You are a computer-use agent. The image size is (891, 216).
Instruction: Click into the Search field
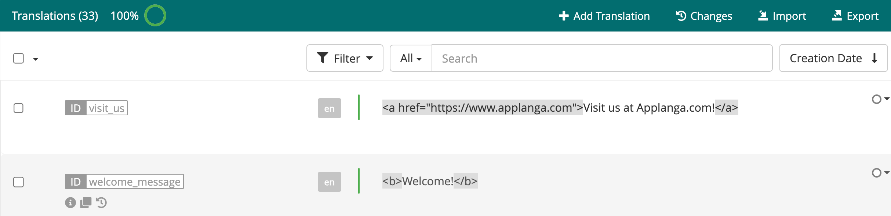(x=602, y=58)
